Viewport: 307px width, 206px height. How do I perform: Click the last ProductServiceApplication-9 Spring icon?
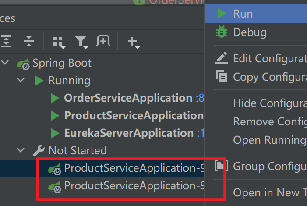tap(55, 187)
